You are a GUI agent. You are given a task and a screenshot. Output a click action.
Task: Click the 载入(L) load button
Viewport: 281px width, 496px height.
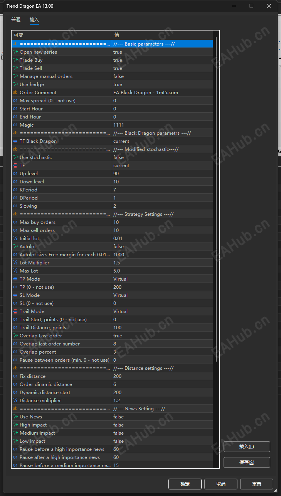pyautogui.click(x=247, y=447)
